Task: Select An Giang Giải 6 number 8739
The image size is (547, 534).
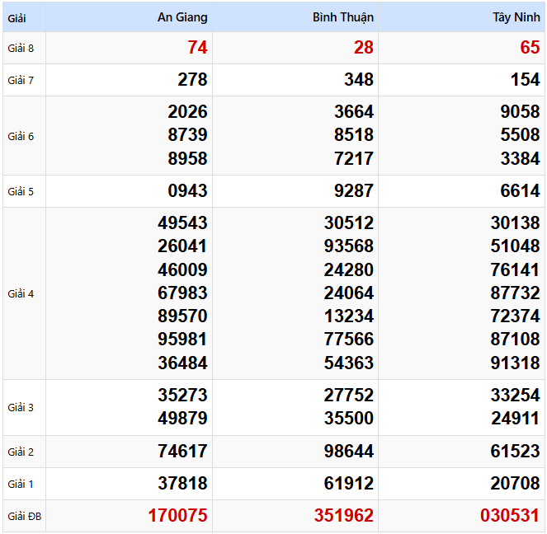Action: click(x=187, y=135)
